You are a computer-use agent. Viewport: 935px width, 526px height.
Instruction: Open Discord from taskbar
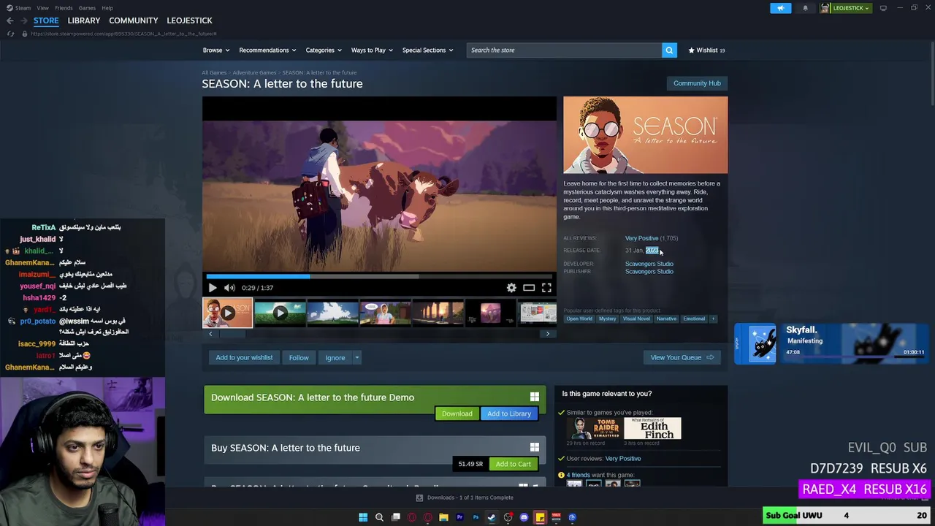(524, 517)
